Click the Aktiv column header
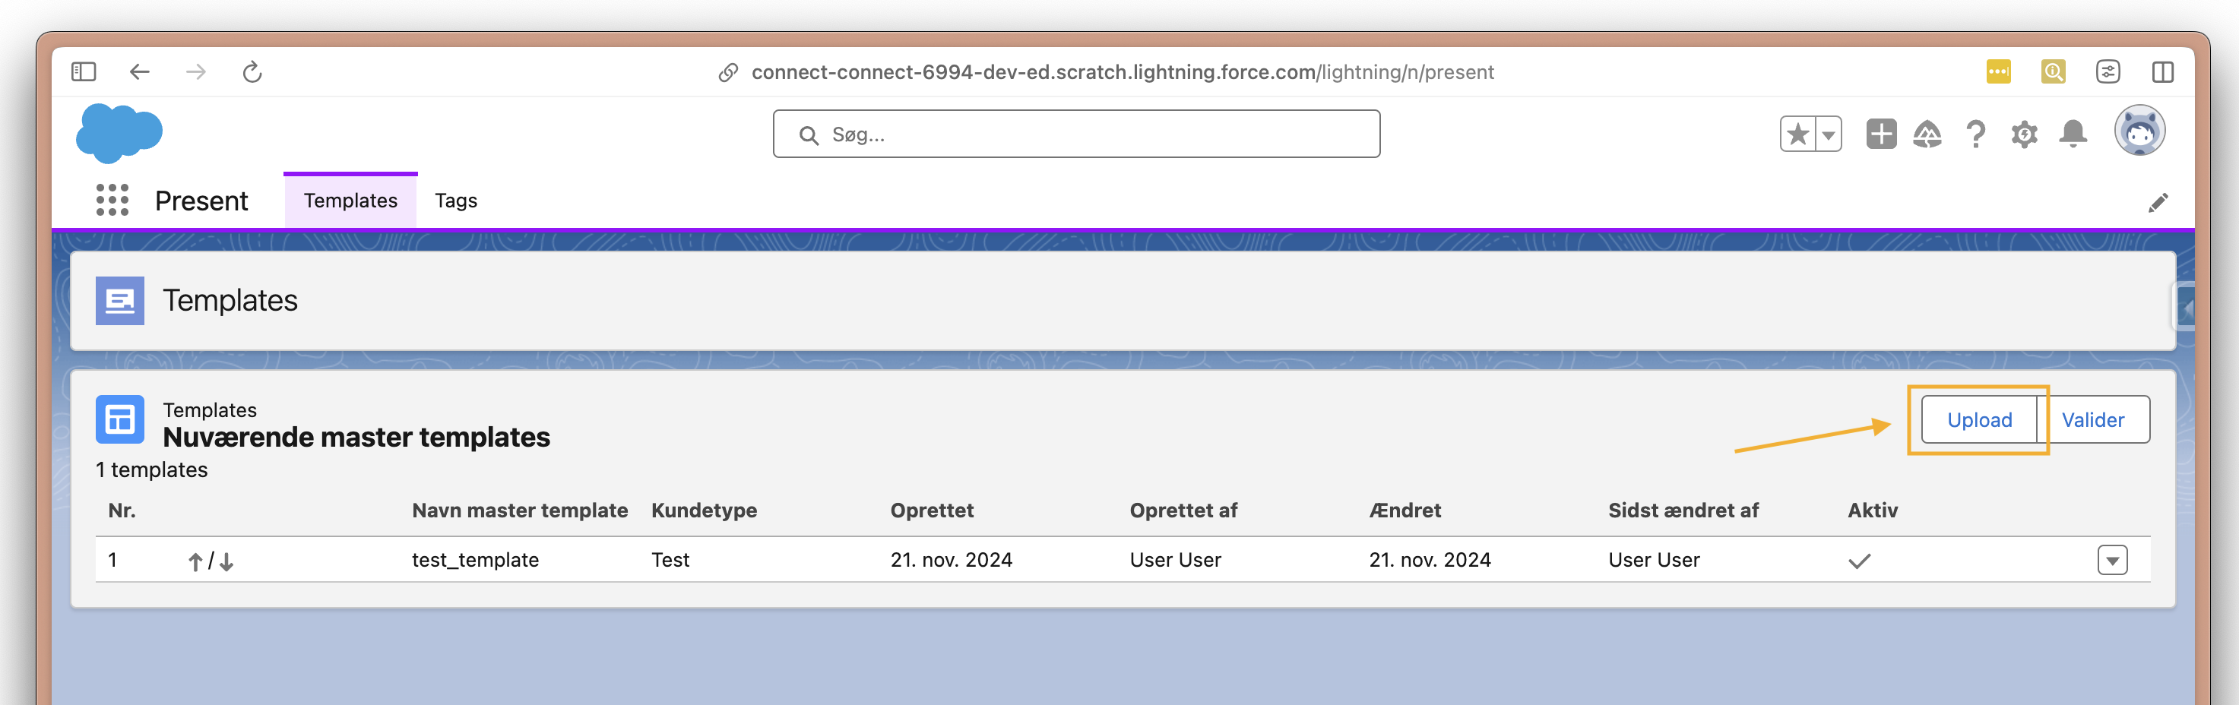 (x=1872, y=511)
